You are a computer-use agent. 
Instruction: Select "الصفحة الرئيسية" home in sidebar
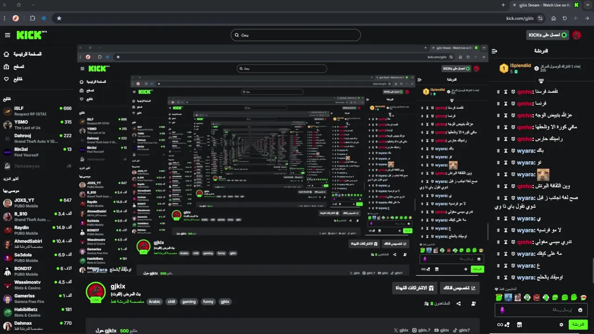(x=23, y=54)
